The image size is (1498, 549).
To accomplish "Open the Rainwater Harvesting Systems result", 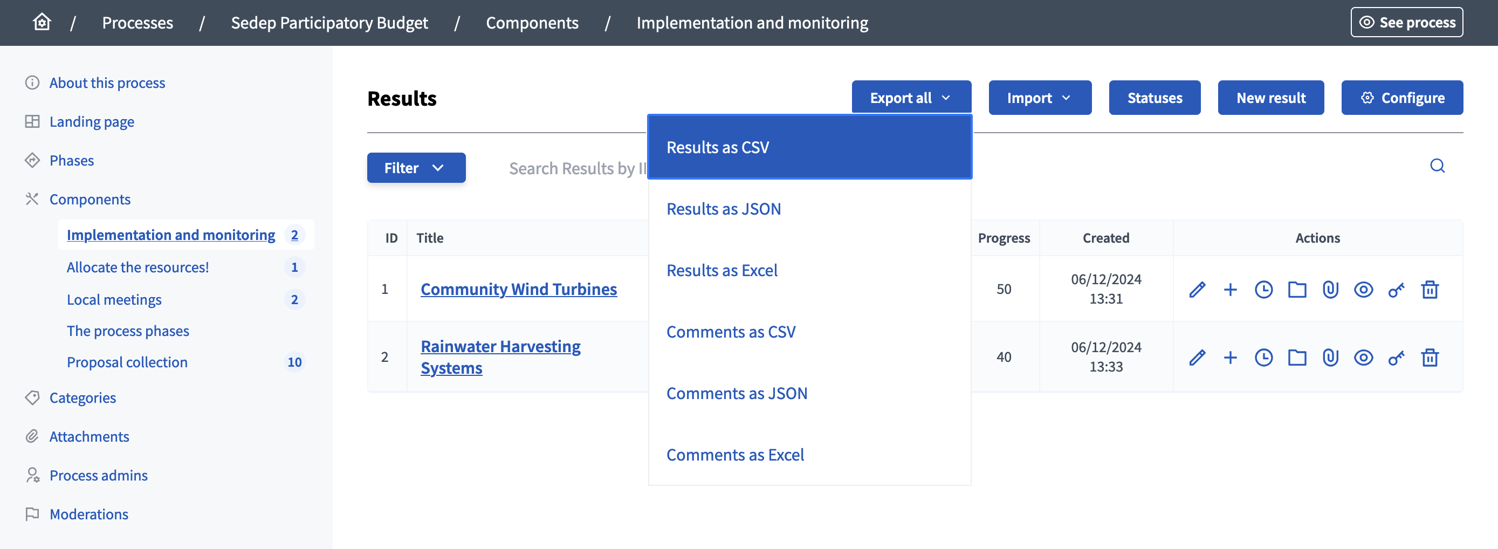I will tap(500, 356).
